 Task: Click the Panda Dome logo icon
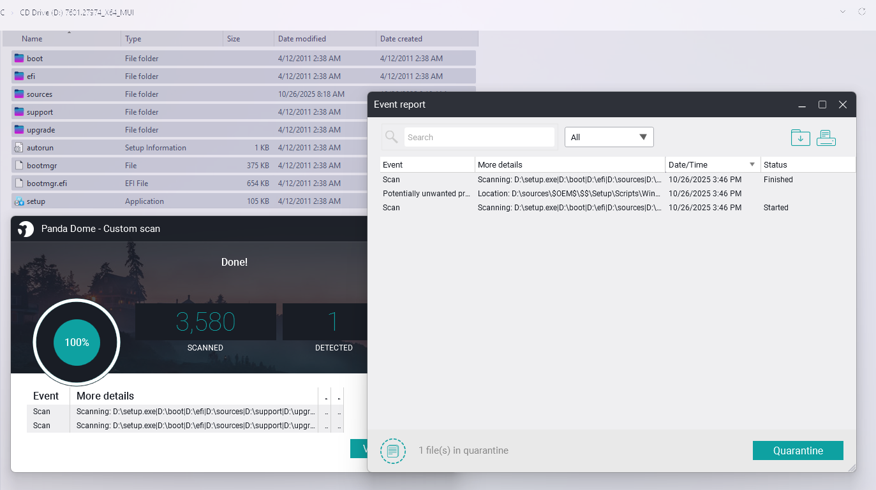pos(26,229)
